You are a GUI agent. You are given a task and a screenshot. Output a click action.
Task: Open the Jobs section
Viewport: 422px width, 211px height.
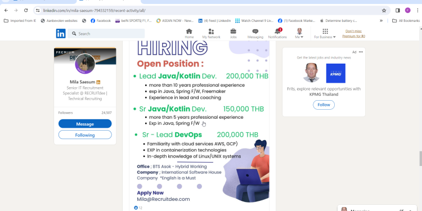(x=233, y=34)
